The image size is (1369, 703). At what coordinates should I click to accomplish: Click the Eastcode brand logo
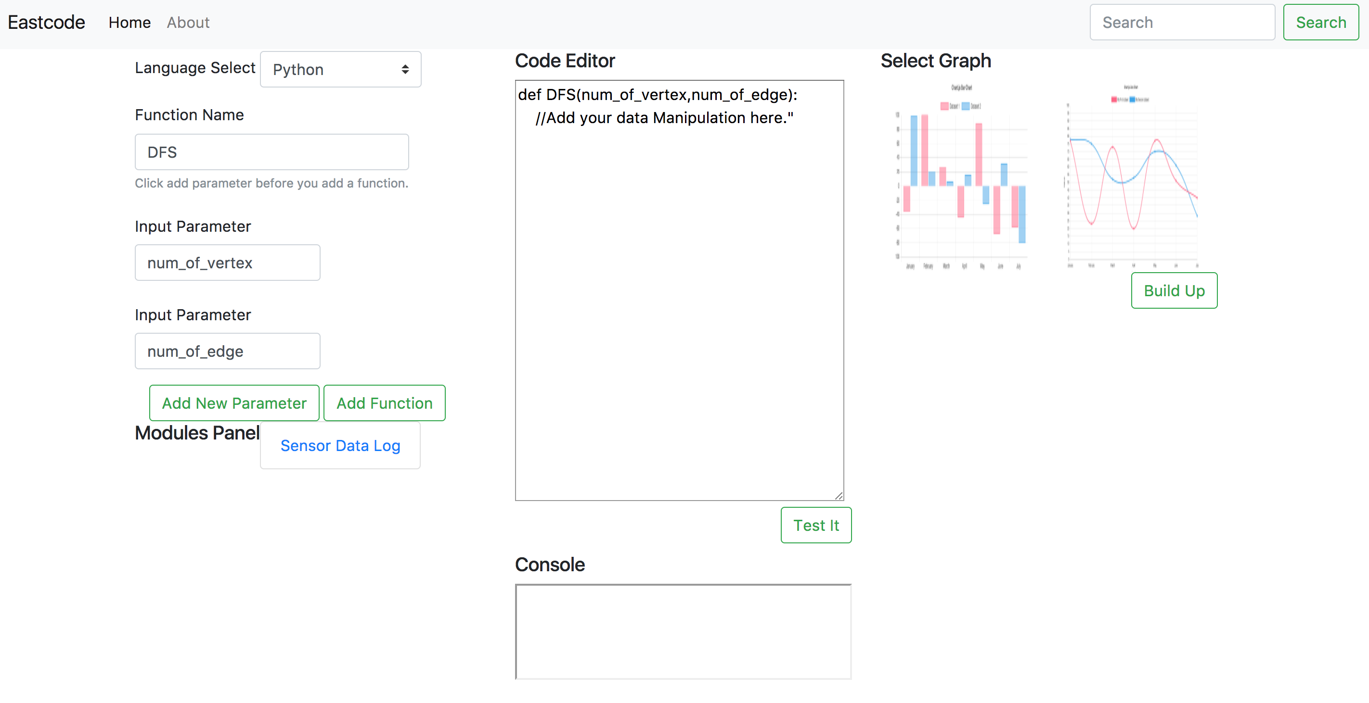46,22
